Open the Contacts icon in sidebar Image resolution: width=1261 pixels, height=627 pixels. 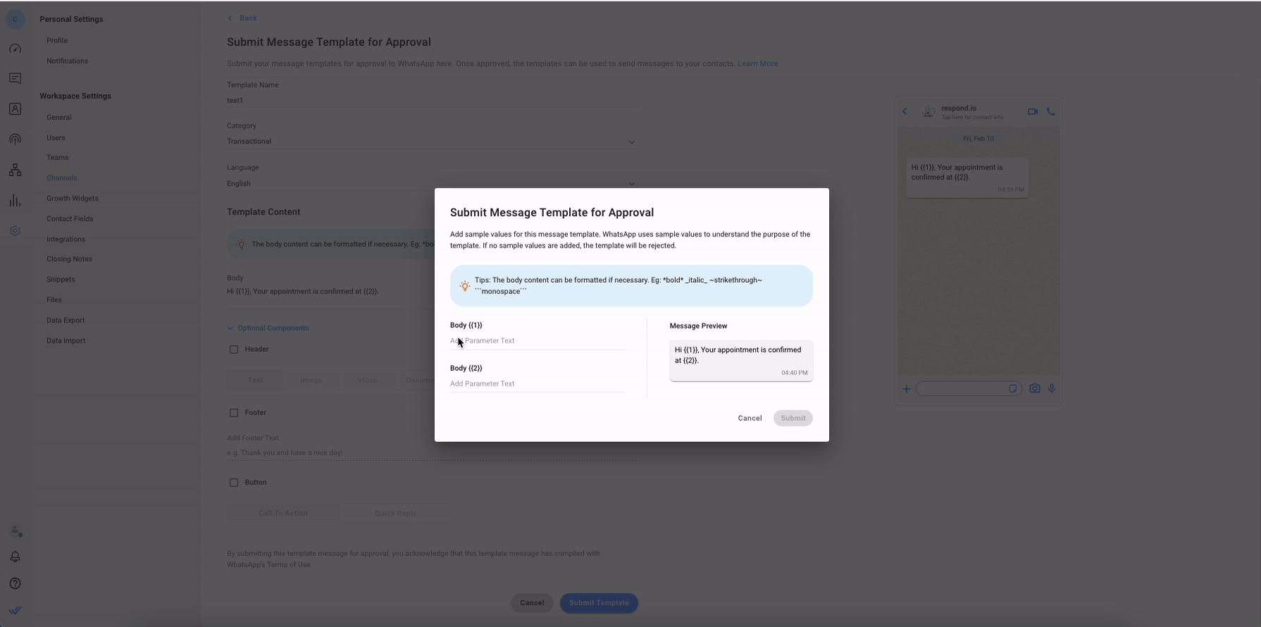(x=15, y=109)
